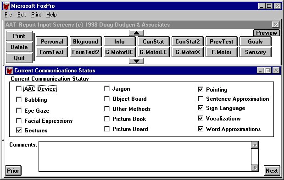Click the Delete button
This screenshot has width=284, height=180.
[x=19, y=47]
